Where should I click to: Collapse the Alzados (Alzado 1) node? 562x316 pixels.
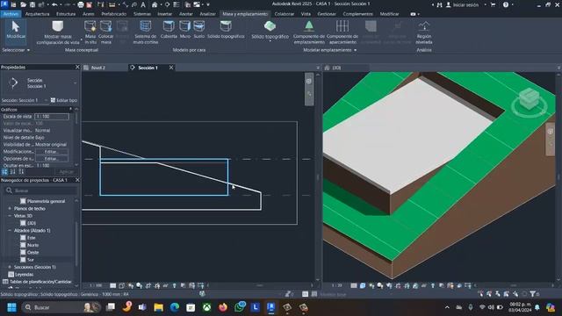click(x=10, y=230)
